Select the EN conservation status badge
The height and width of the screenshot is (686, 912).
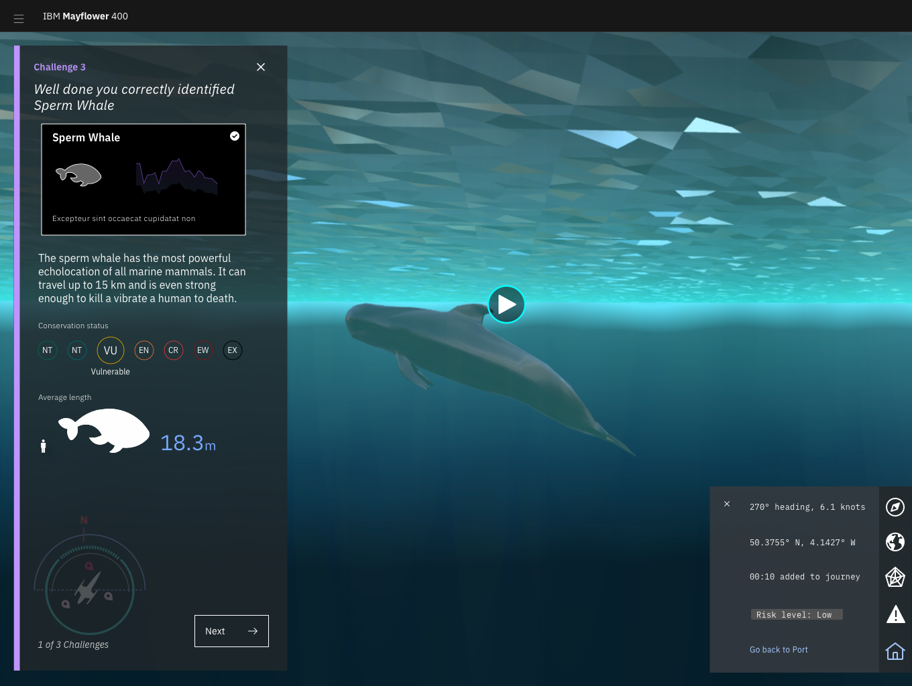point(144,350)
